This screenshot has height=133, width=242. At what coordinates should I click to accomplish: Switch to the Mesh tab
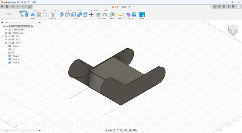coord(45,10)
